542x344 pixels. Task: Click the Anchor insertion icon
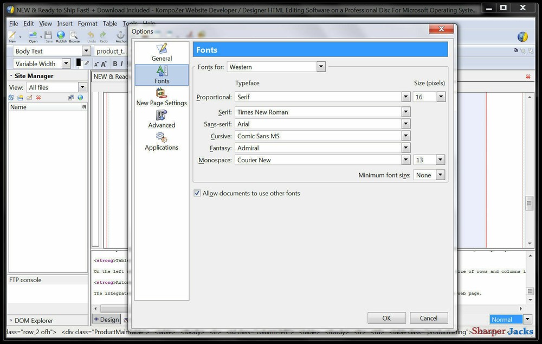pyautogui.click(x=120, y=36)
